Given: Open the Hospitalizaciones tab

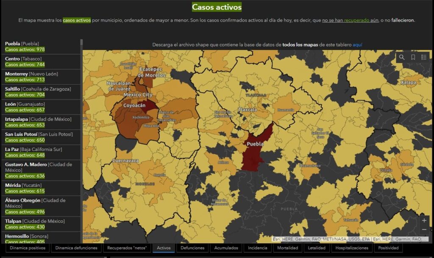Looking at the screenshot, I should 352,248.
